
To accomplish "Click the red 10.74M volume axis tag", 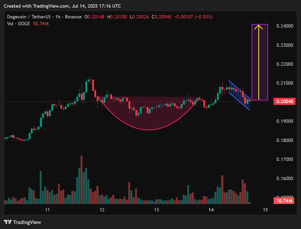I will (x=285, y=201).
